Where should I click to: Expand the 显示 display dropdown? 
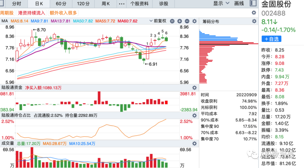(x=221, y=3)
